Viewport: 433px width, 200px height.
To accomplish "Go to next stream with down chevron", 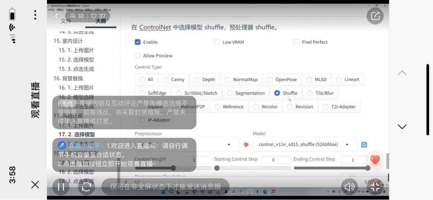I will click(402, 127).
